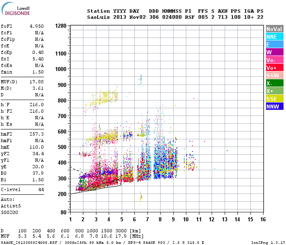The width and height of the screenshot is (286, 245).
Task: Click the C-level value 44
Action: coord(41,189)
